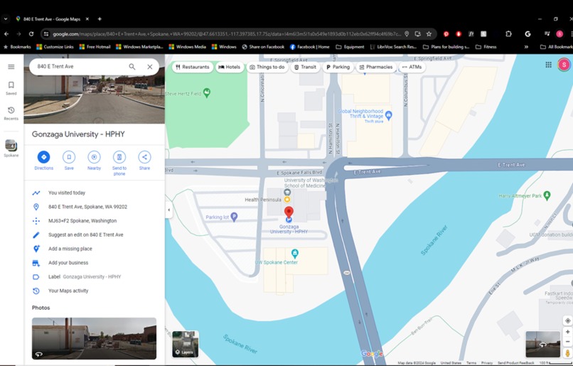
Task: Edit the Label Gonzaga University - HPHY
Action: pyautogui.click(x=95, y=277)
